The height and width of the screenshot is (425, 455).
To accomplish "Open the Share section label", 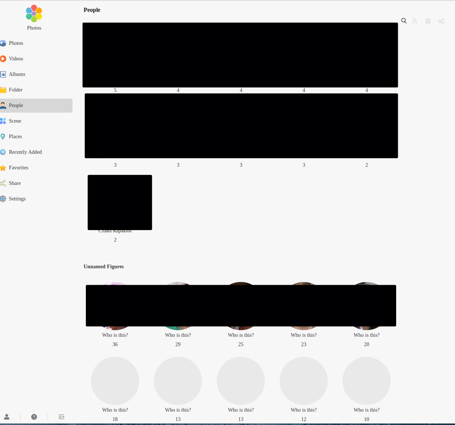I will pos(15,183).
